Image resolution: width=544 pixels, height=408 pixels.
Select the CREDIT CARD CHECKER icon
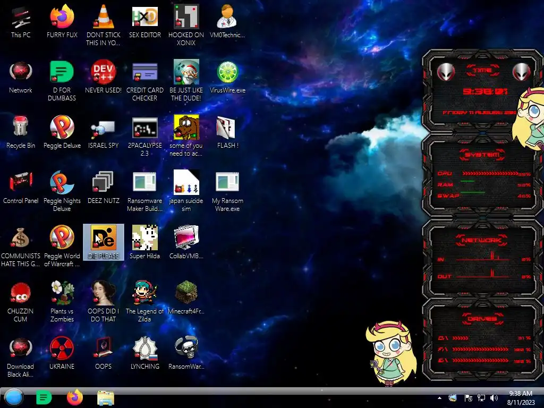pos(144,81)
